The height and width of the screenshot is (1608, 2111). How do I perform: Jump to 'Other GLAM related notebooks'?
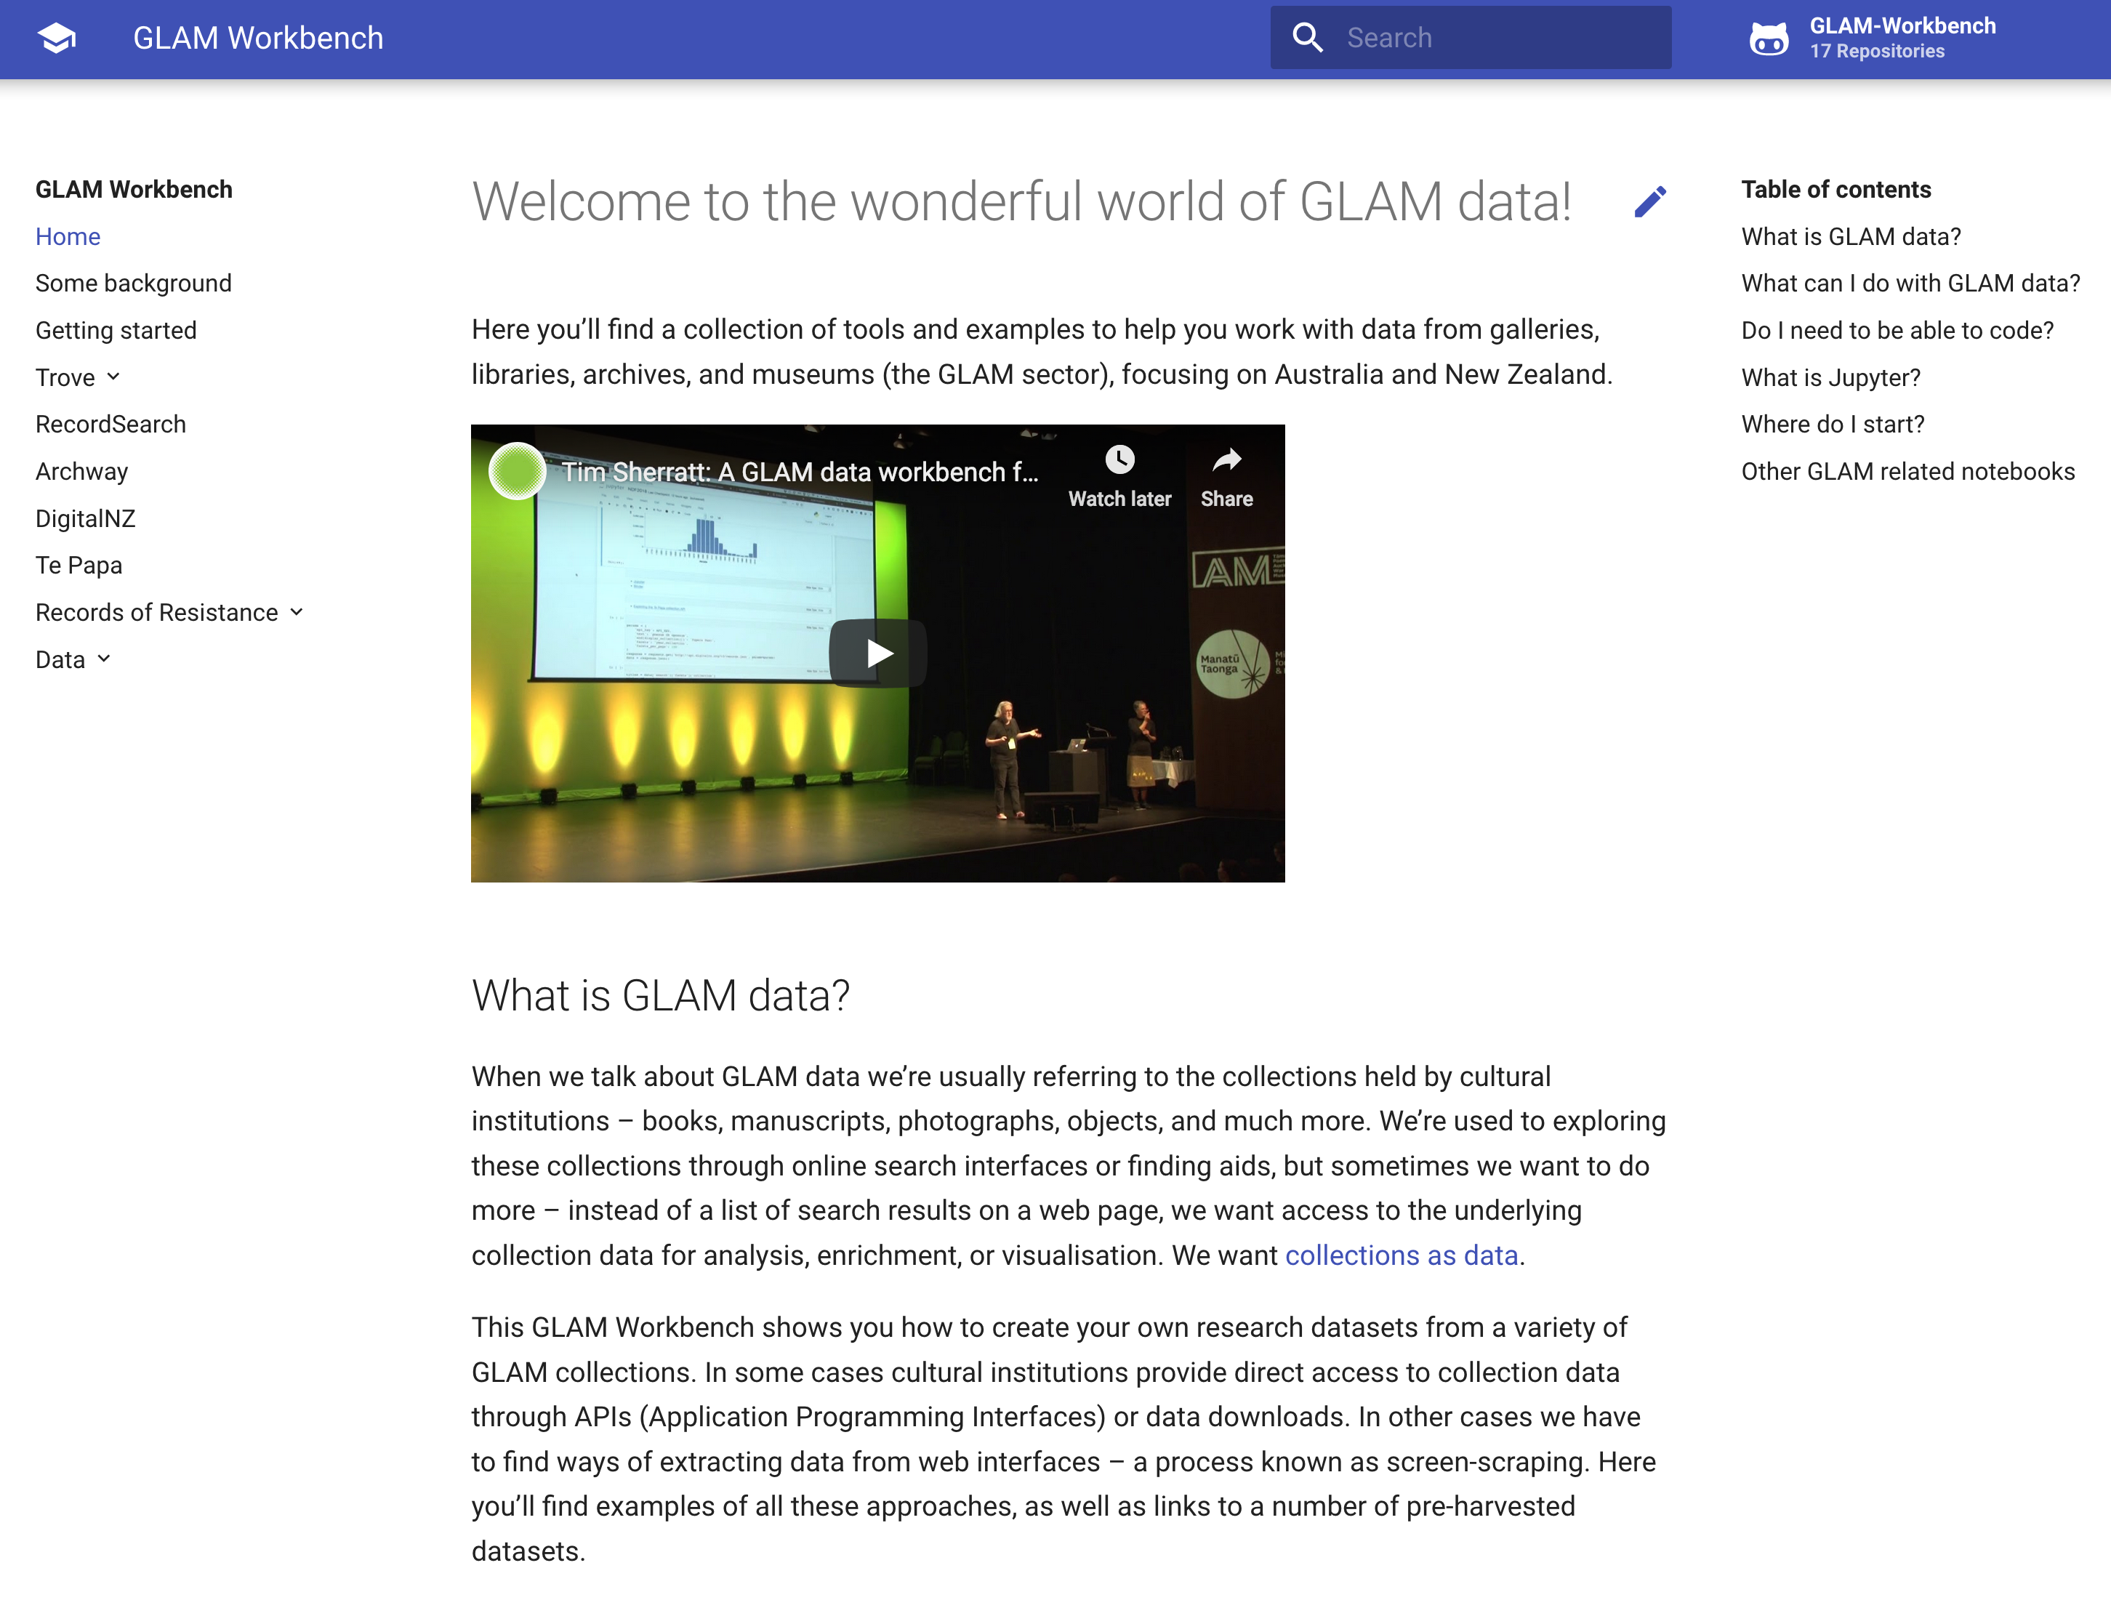coord(1908,471)
